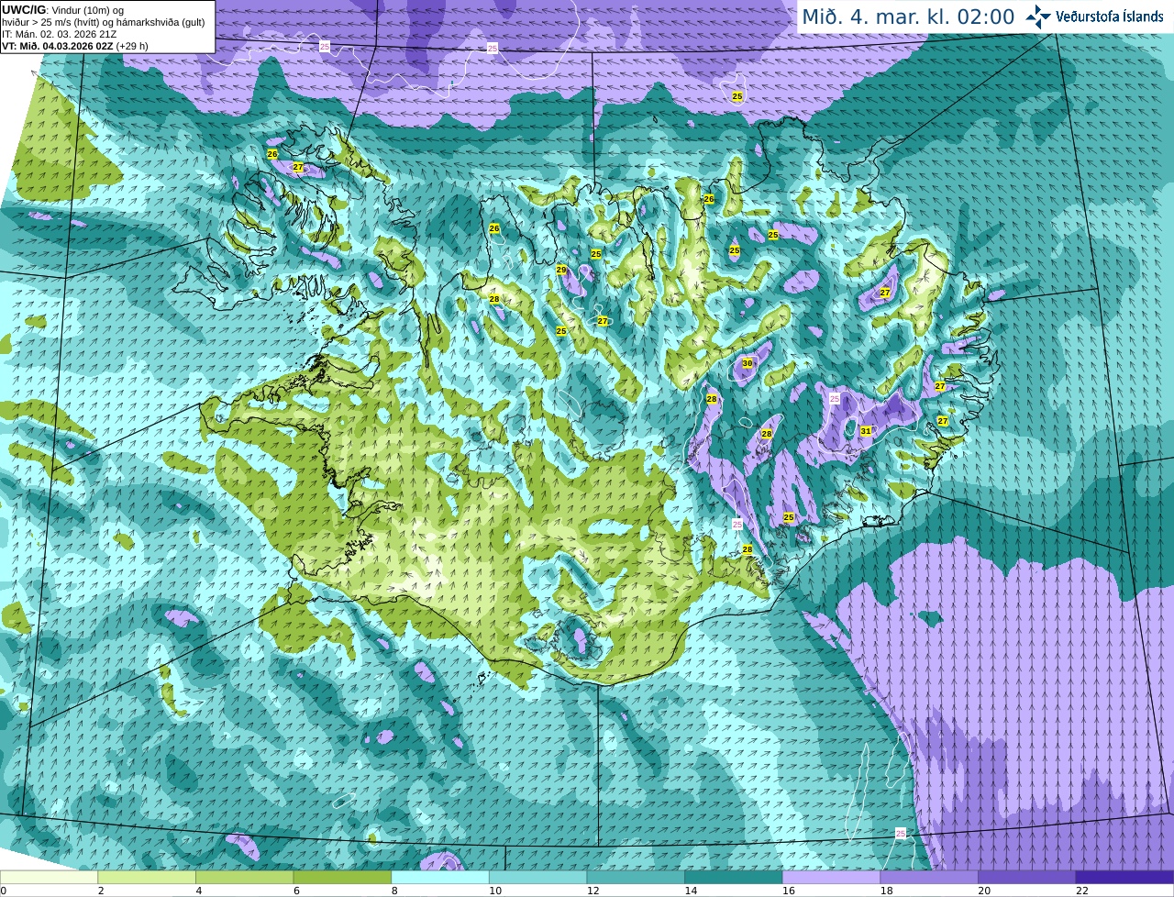Click the color scale value '16'
Viewport: 1174px width, 897px height.
(x=789, y=891)
